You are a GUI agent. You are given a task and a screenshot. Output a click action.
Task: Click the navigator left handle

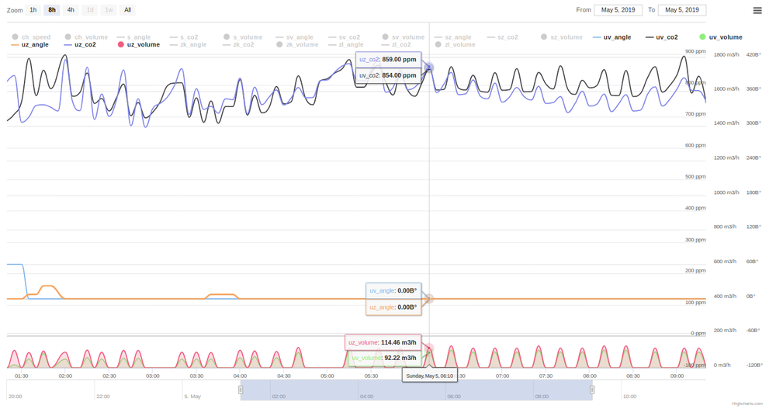coord(241,390)
